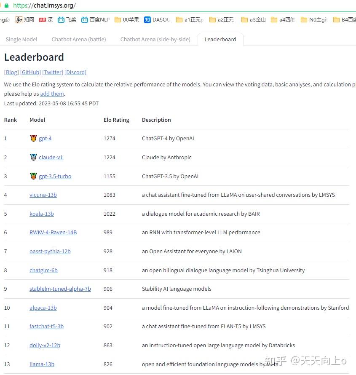Click the bronze medal icon beside gpt-3.5-turbo

point(33,176)
